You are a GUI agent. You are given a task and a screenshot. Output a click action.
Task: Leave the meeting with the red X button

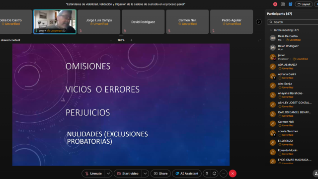[233, 174]
